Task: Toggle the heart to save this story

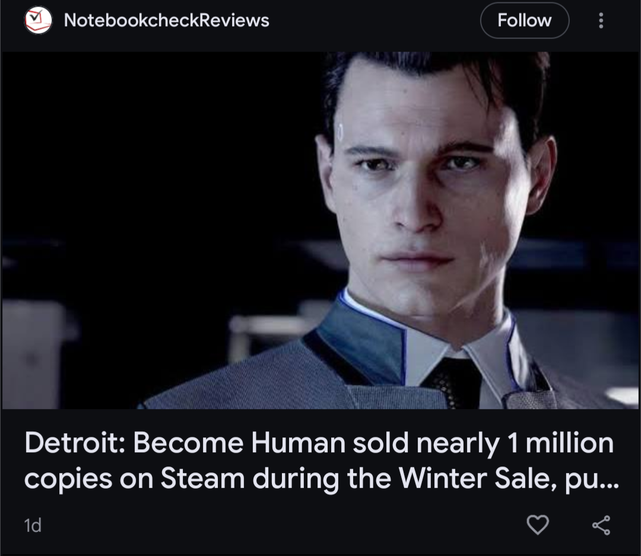Action: click(x=538, y=525)
